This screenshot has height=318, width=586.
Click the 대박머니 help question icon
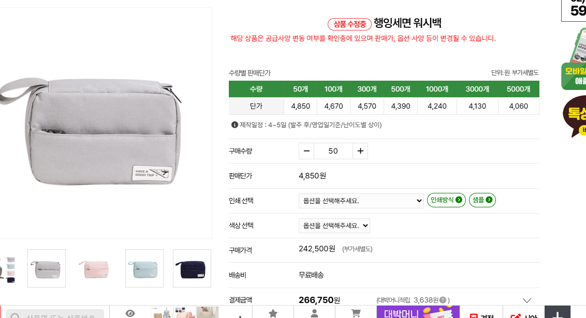click(x=443, y=300)
